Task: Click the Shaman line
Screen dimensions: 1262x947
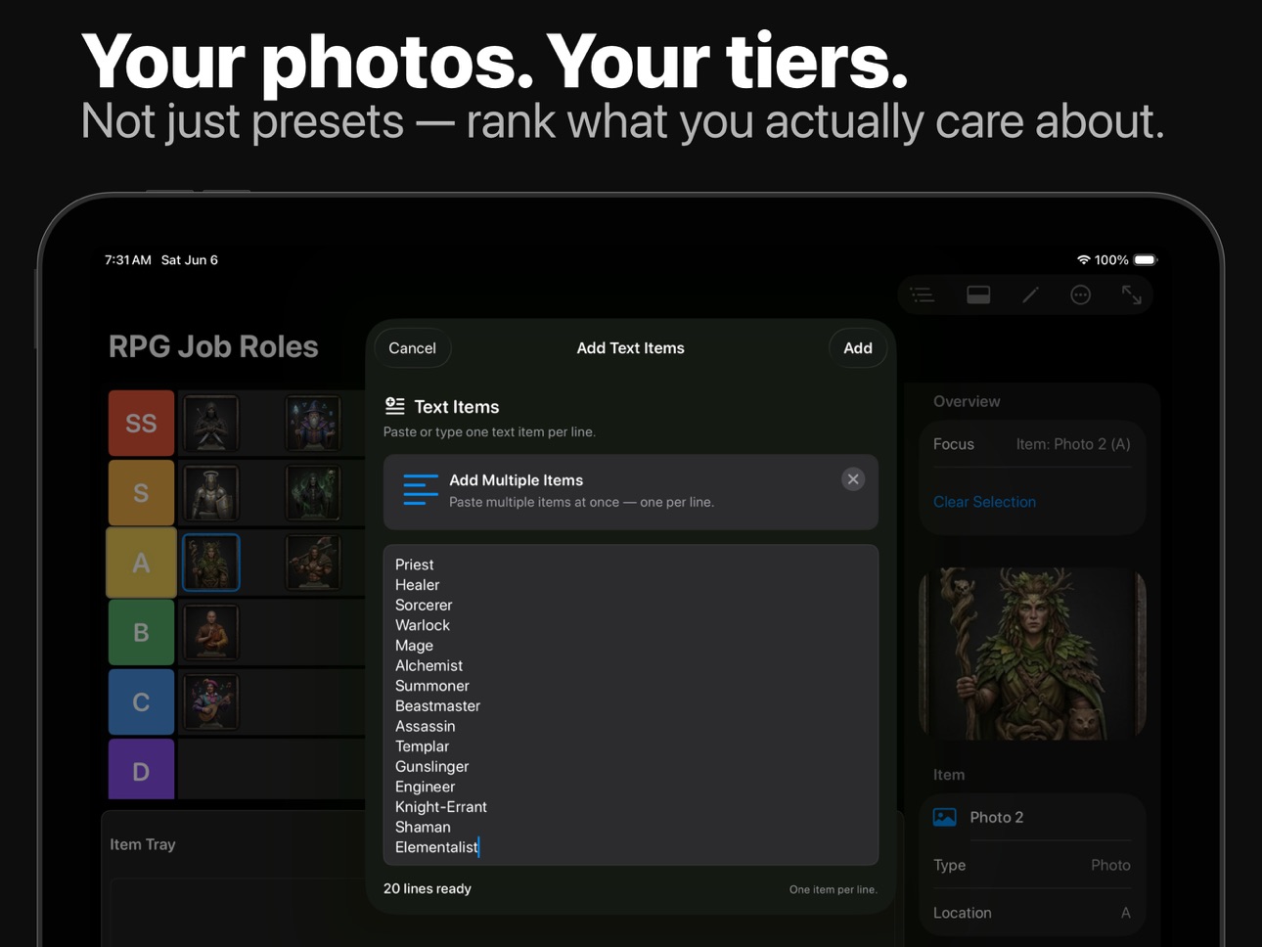Action: coord(424,827)
